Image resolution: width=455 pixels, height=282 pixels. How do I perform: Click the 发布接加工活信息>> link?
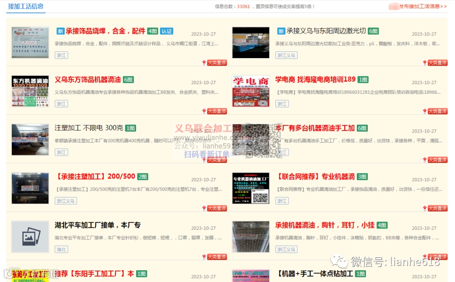tap(423, 6)
